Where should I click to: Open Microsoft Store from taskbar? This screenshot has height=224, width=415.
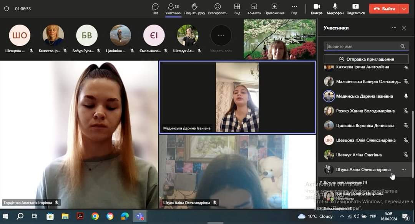tap(50, 216)
